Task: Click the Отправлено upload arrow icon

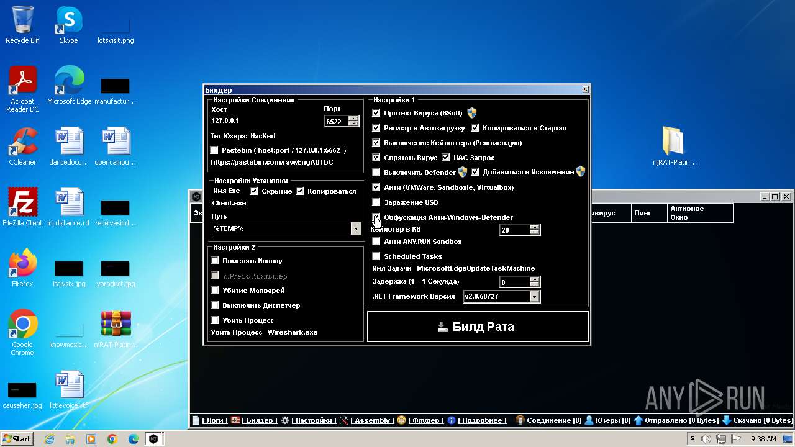Action: [x=638, y=420]
